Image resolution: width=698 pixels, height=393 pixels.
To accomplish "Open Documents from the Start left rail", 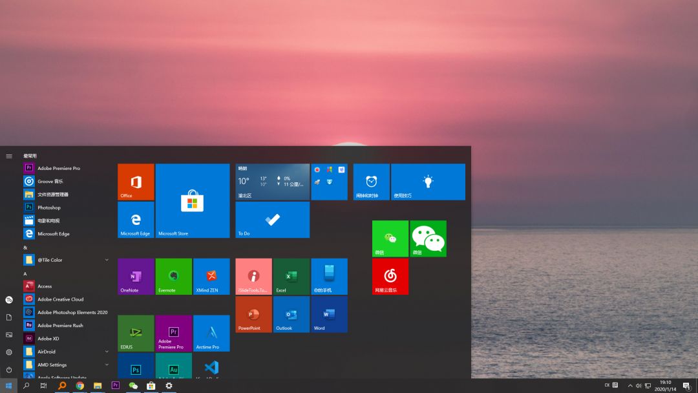I will (x=9, y=317).
